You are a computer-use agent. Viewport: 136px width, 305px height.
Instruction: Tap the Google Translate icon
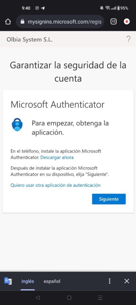tap(8, 281)
